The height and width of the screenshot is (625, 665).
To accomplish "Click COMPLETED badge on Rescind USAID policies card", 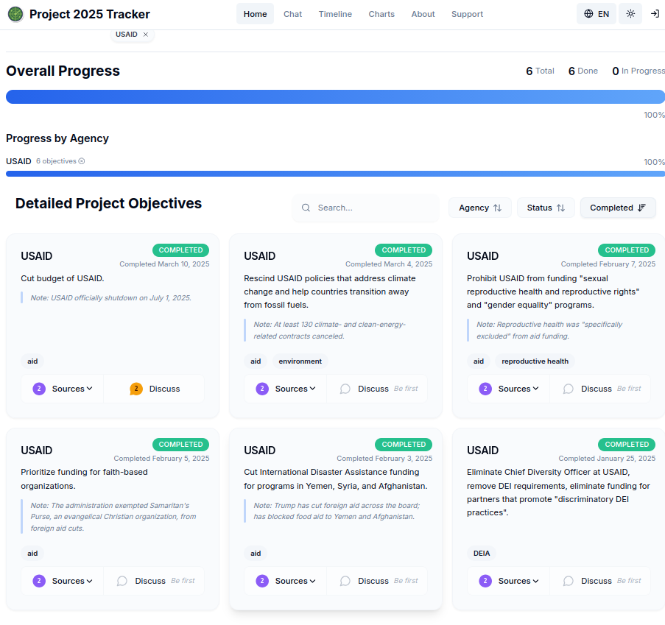I will tap(404, 250).
